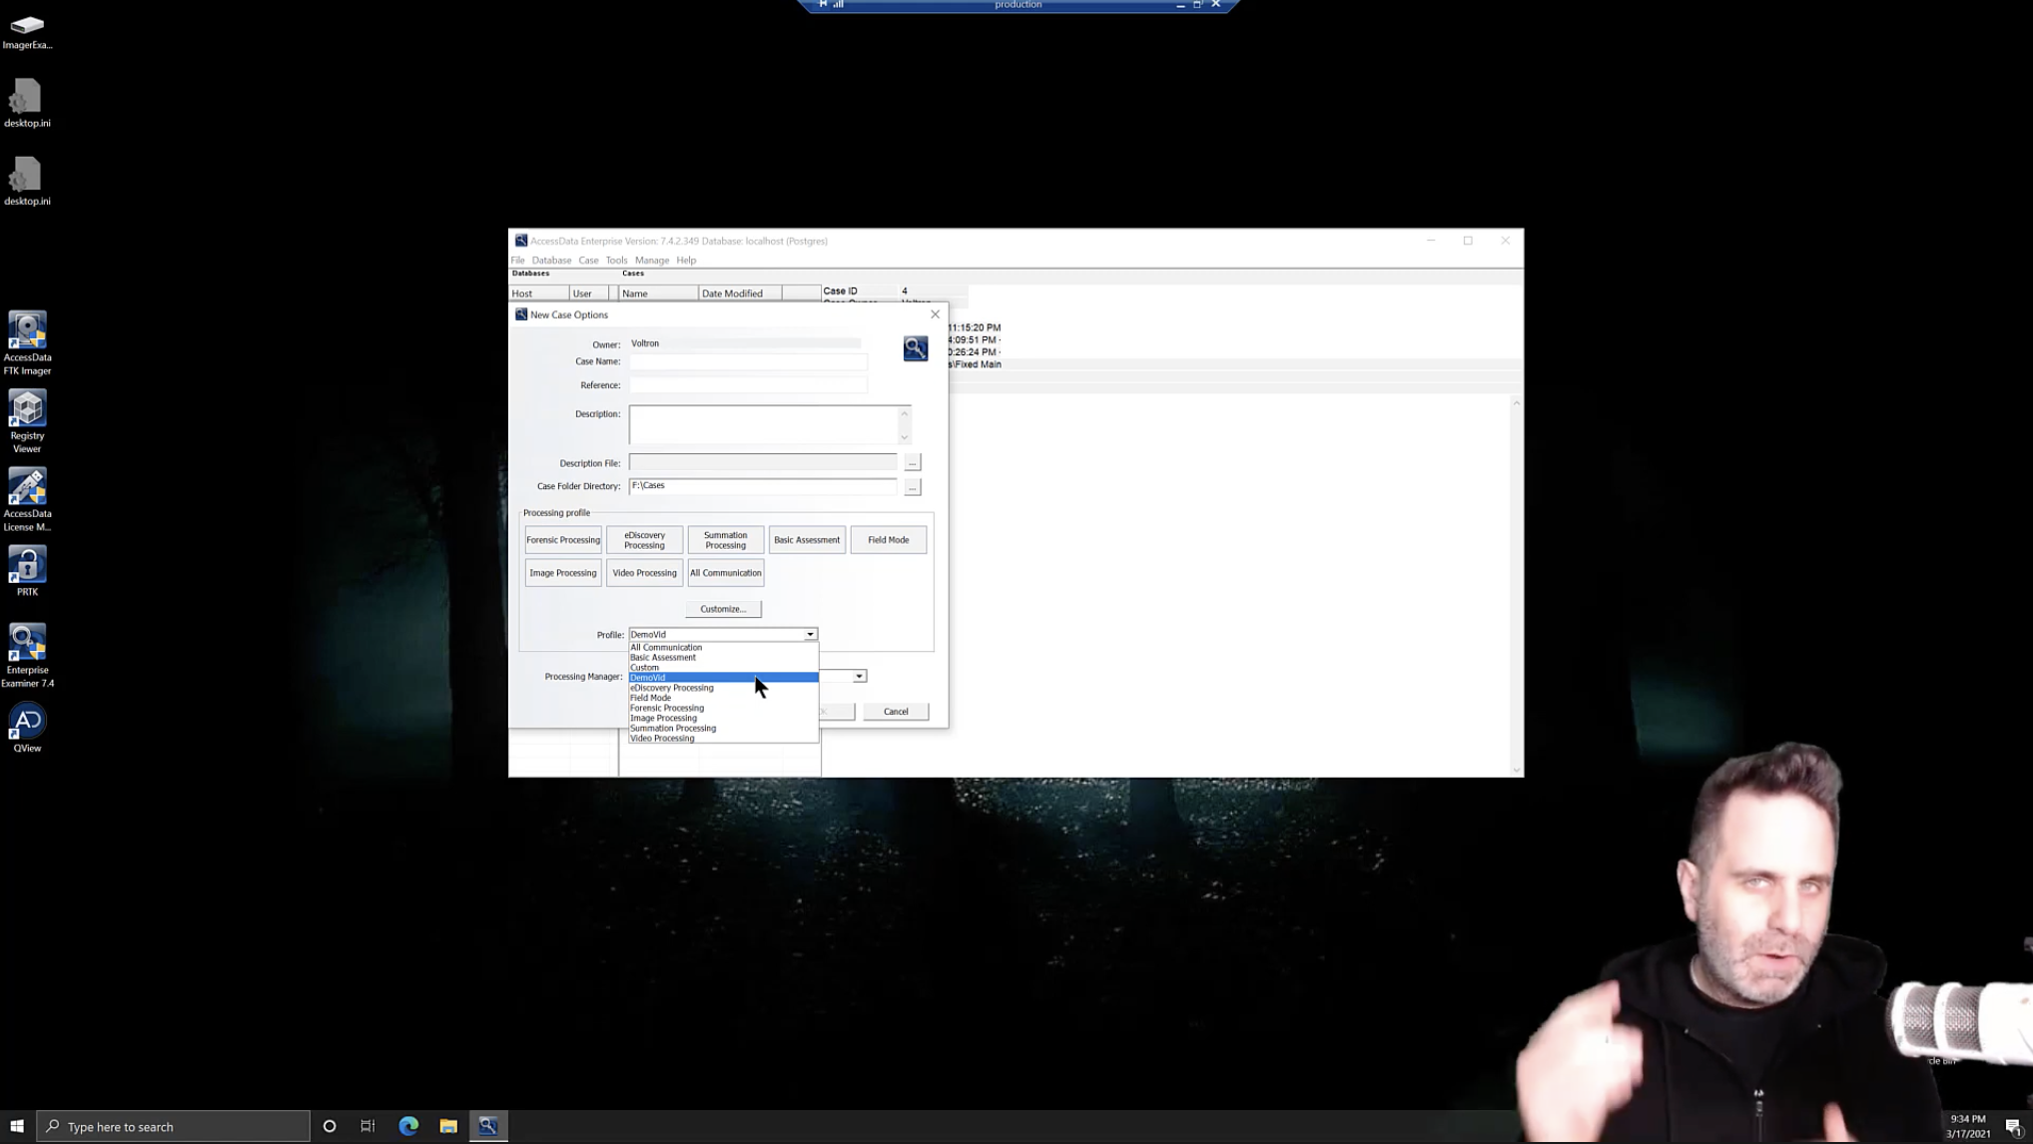This screenshot has height=1144, width=2033.
Task: Click the Customize button
Action: click(722, 608)
